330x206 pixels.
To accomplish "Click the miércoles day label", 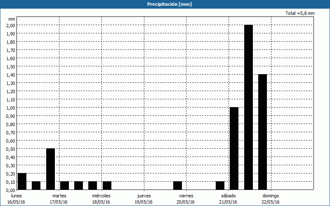I will pyautogui.click(x=101, y=196).
